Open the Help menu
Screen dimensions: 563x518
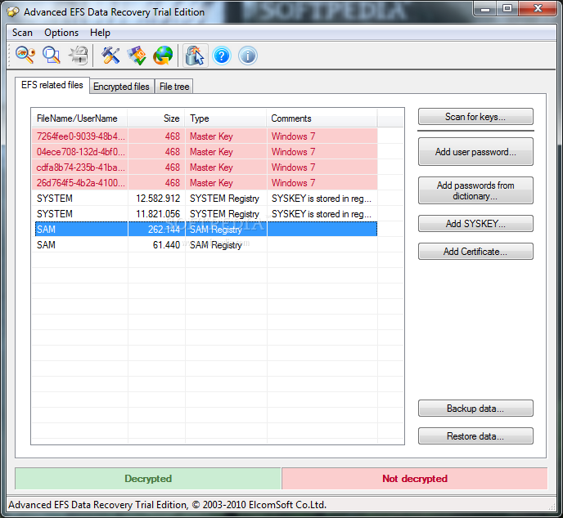pyautogui.click(x=100, y=33)
